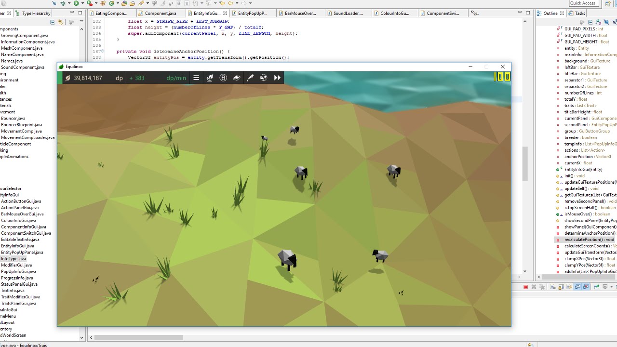Click the fast-forward button in Equilinox

click(277, 78)
